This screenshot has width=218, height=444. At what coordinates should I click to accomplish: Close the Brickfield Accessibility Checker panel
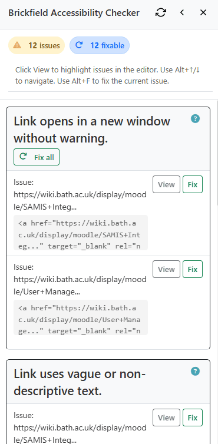(203, 12)
